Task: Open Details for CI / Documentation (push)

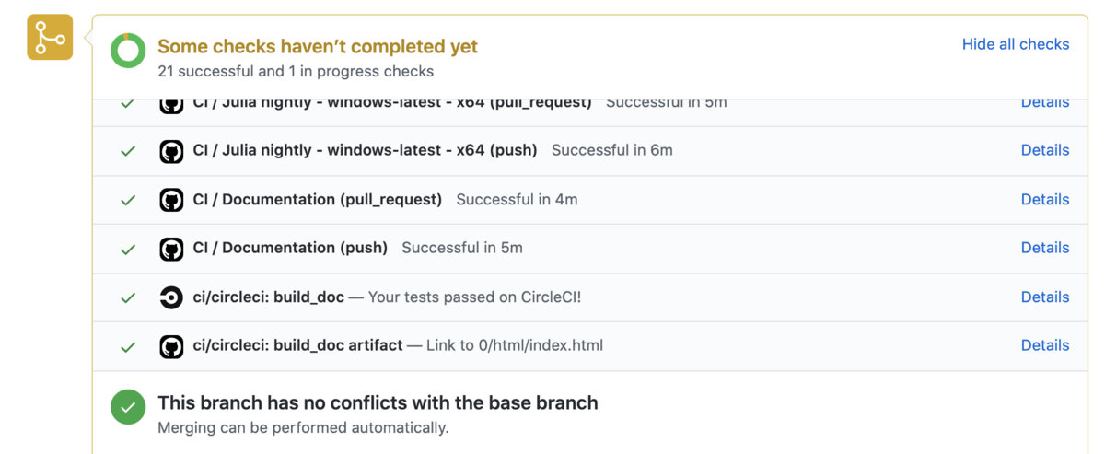Action: tap(1045, 248)
